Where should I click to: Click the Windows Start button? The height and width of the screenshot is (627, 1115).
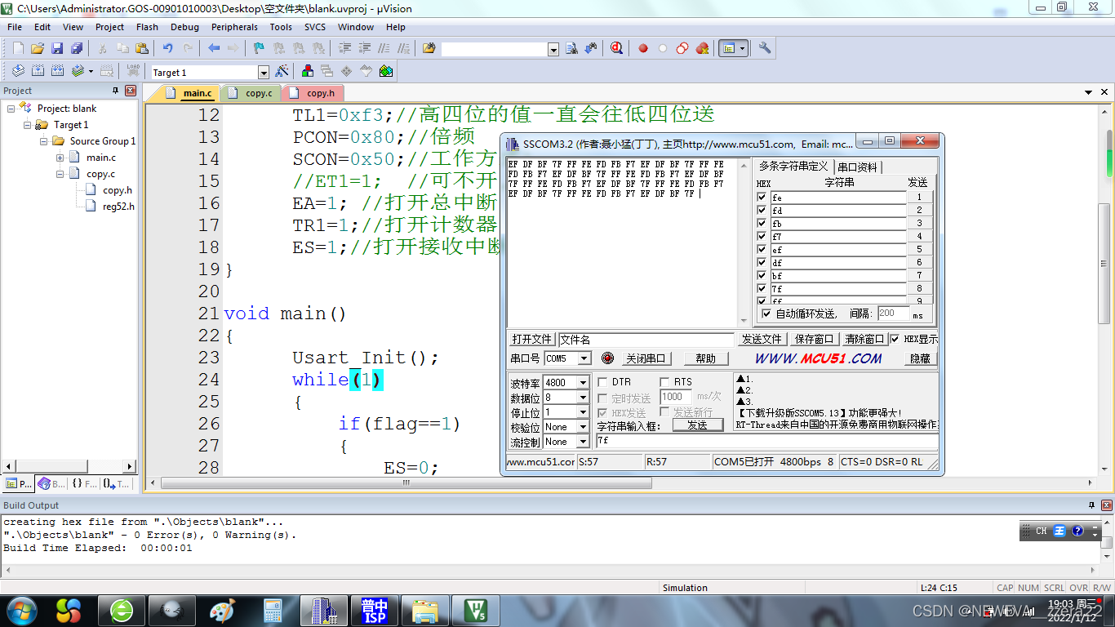21,610
